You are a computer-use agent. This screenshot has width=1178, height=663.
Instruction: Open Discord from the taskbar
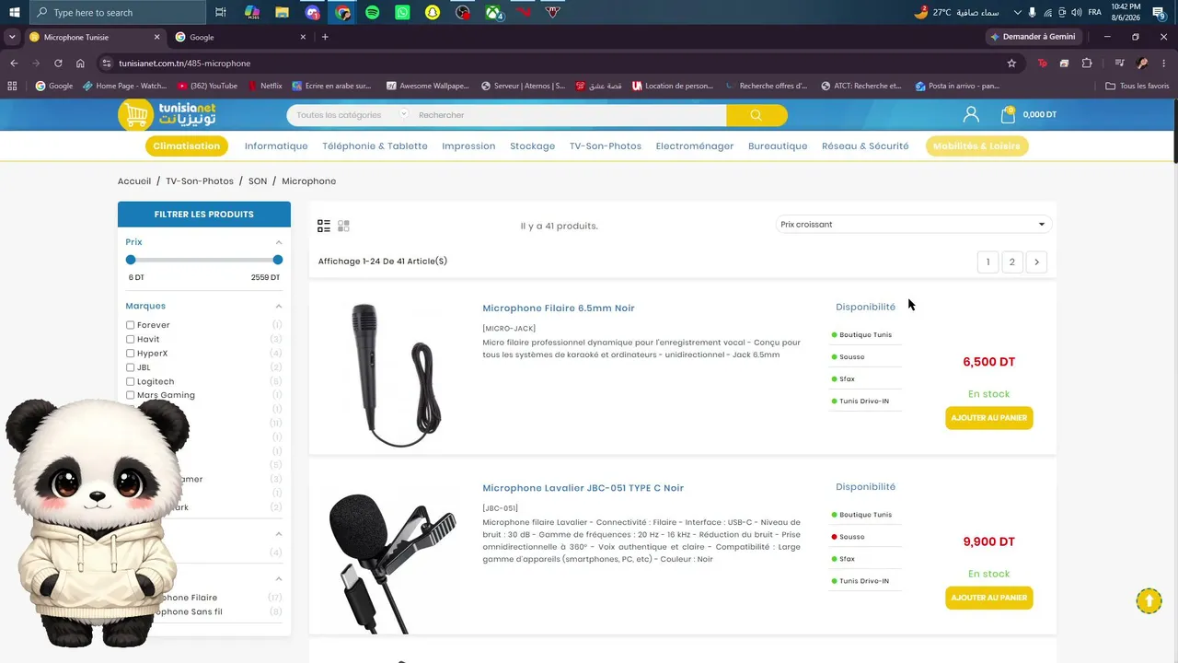click(x=313, y=12)
